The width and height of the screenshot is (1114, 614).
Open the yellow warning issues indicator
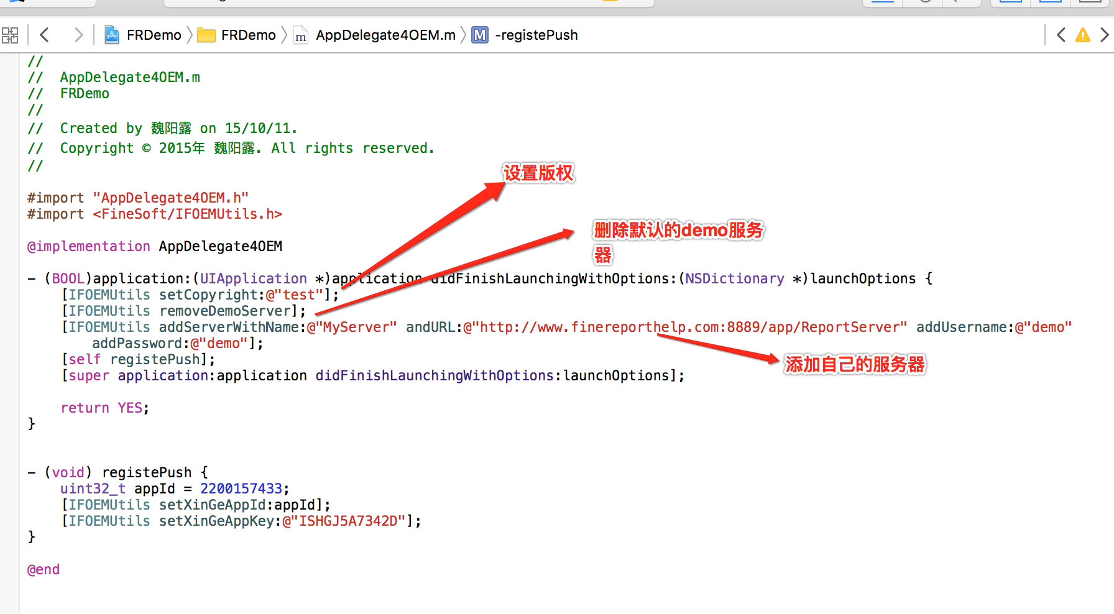pyautogui.click(x=1083, y=35)
